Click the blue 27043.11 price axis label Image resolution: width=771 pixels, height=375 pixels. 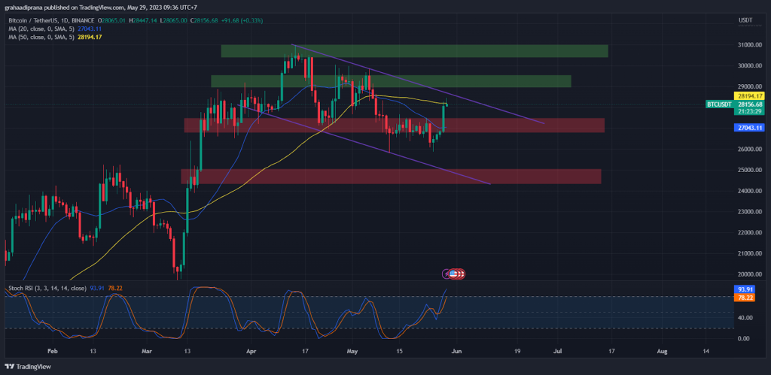click(749, 128)
